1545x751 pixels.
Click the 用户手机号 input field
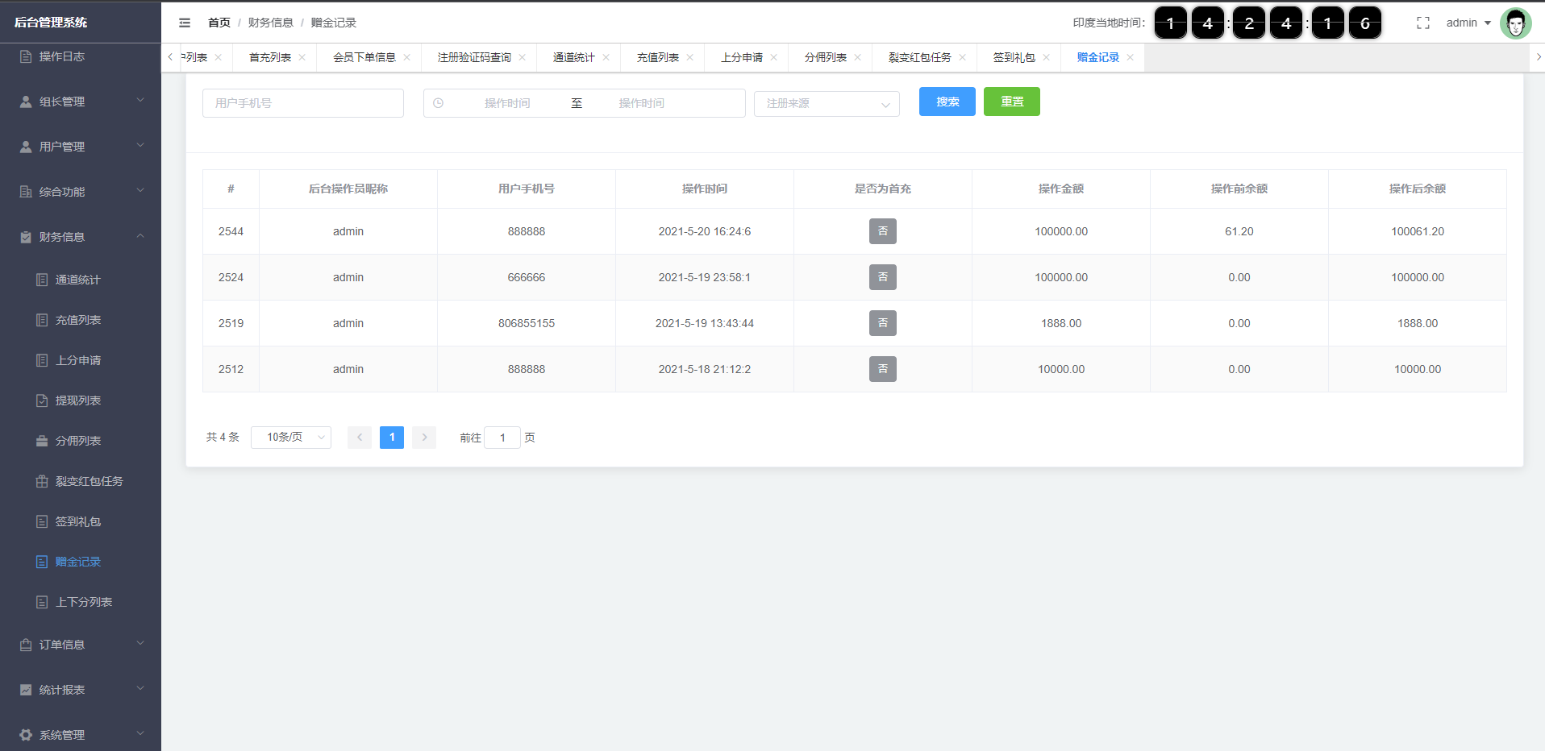pyautogui.click(x=302, y=103)
